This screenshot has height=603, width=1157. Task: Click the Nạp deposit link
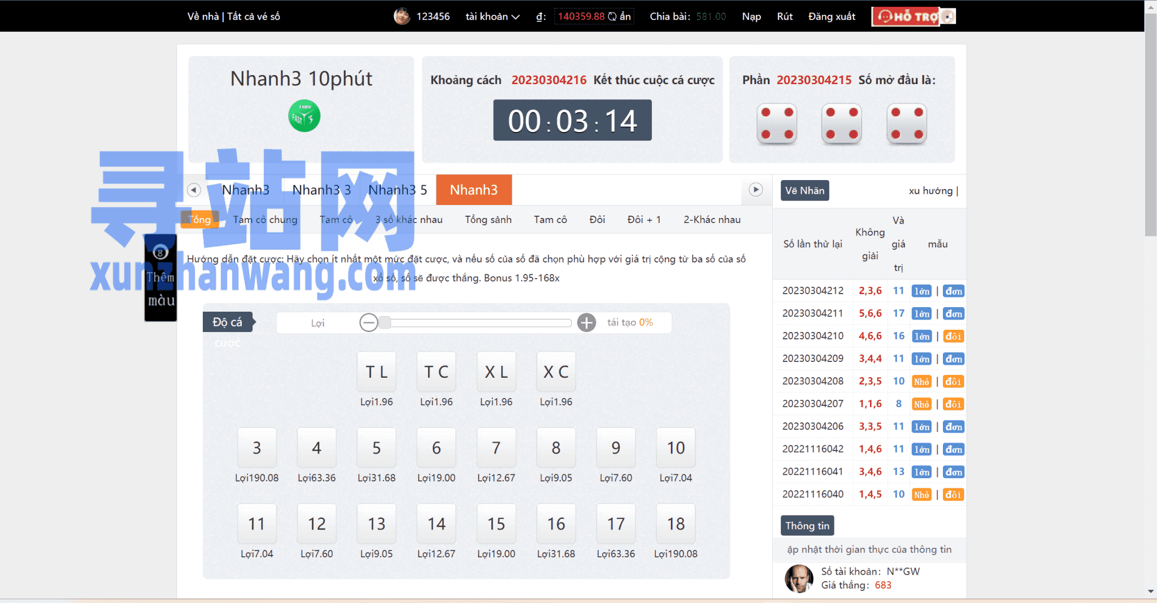tap(751, 16)
